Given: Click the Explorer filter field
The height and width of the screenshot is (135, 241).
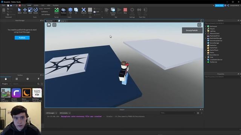Looking at the screenshot, I should coord(222,23).
